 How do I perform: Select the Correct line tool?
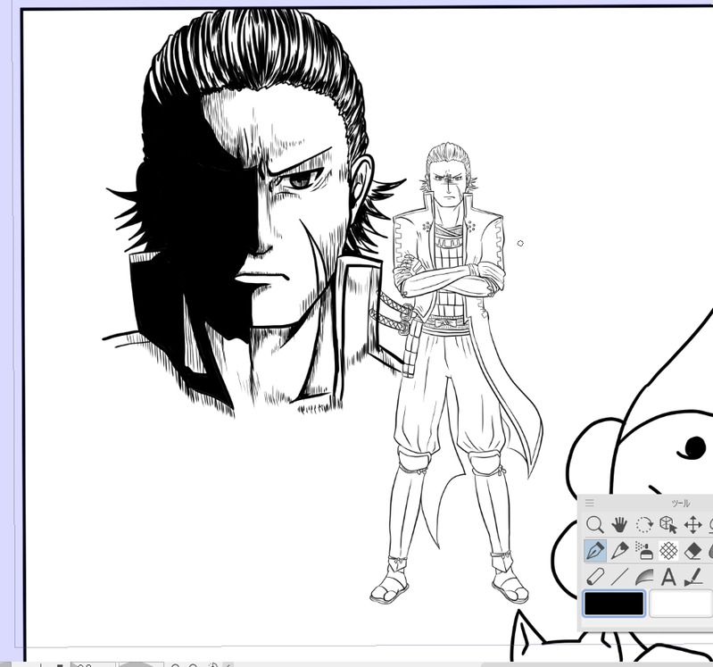coord(692,578)
